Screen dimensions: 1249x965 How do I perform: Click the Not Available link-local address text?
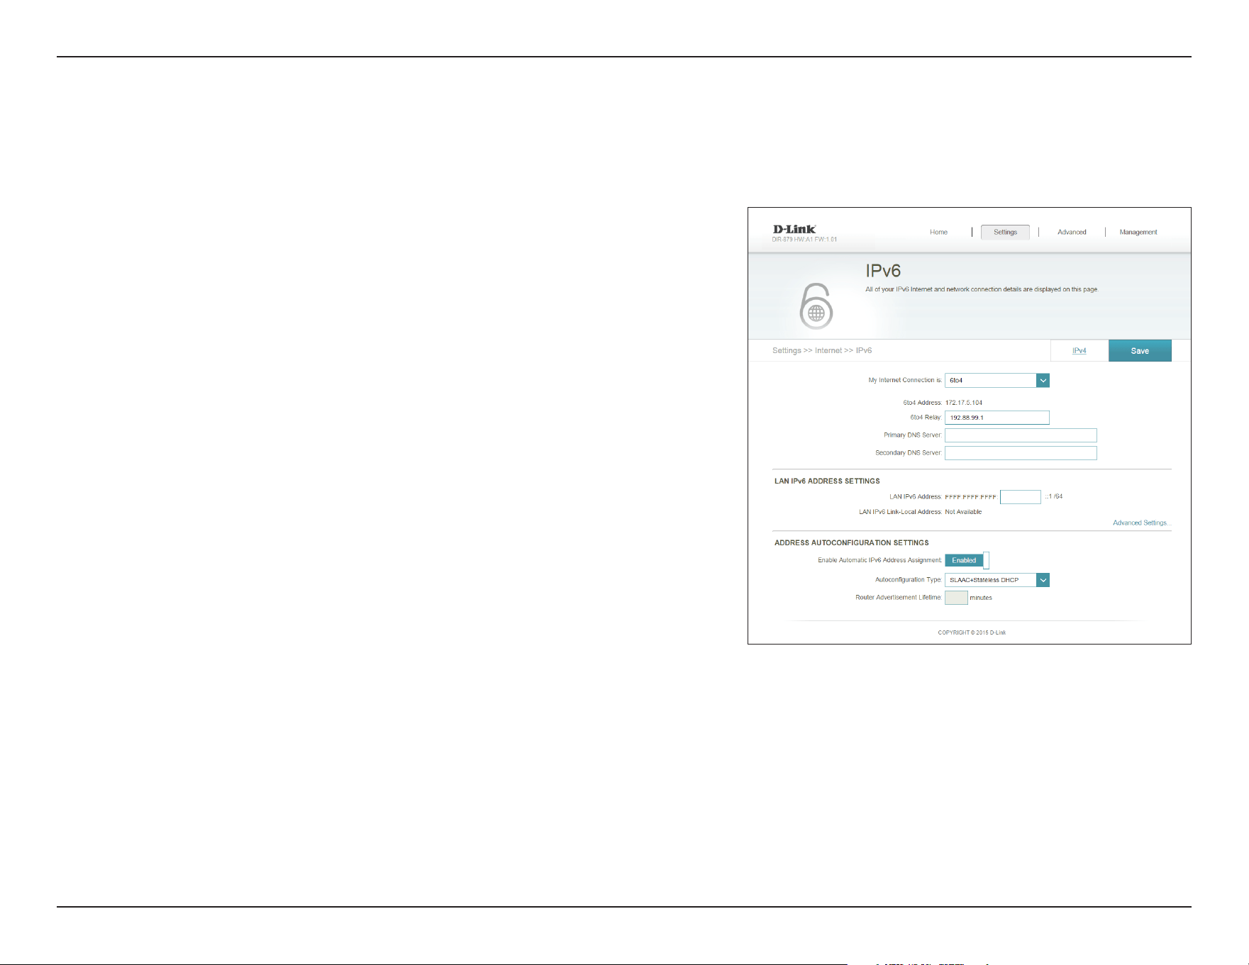pos(963,512)
